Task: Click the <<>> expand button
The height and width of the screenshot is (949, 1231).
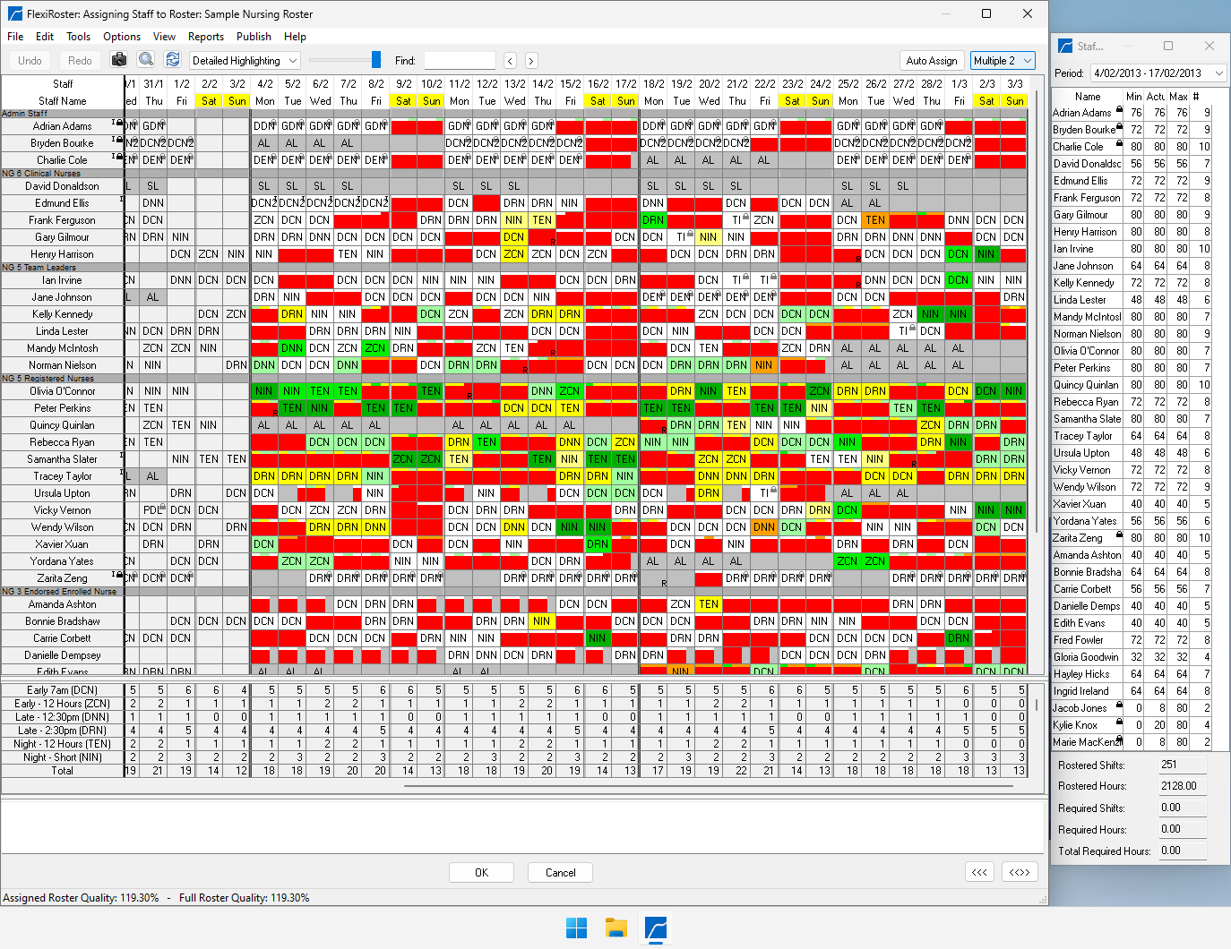Action: pos(1020,872)
